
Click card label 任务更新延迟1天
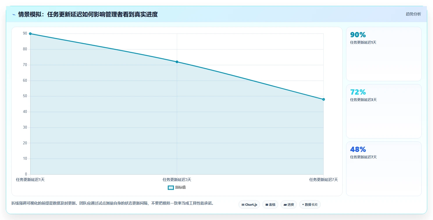pos(363,42)
